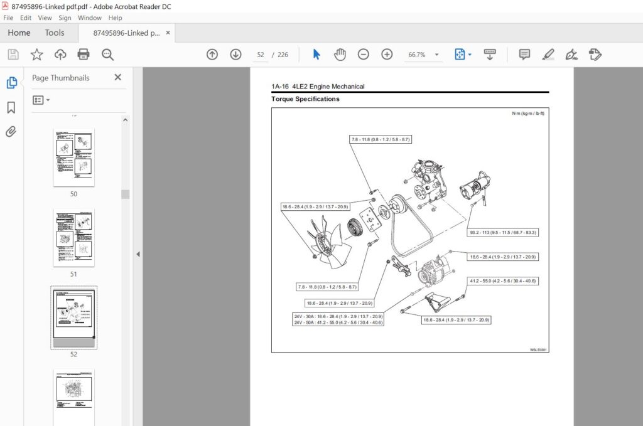Click the 'N·m (kg·m / lb·ft)' units label
Image resolution: width=643 pixels, height=426 pixels.
[528, 114]
